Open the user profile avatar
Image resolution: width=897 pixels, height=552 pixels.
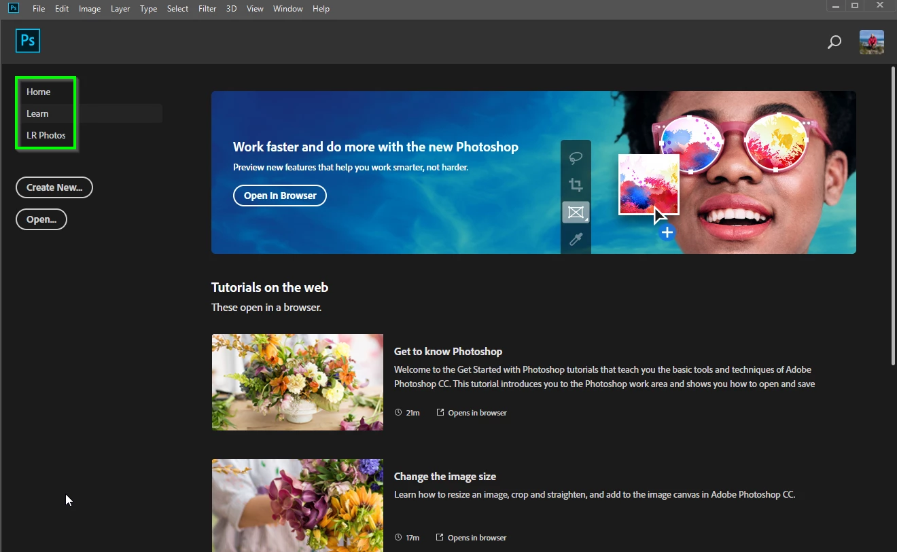[872, 42]
